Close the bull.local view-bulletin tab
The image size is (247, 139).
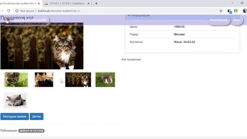[39, 3]
